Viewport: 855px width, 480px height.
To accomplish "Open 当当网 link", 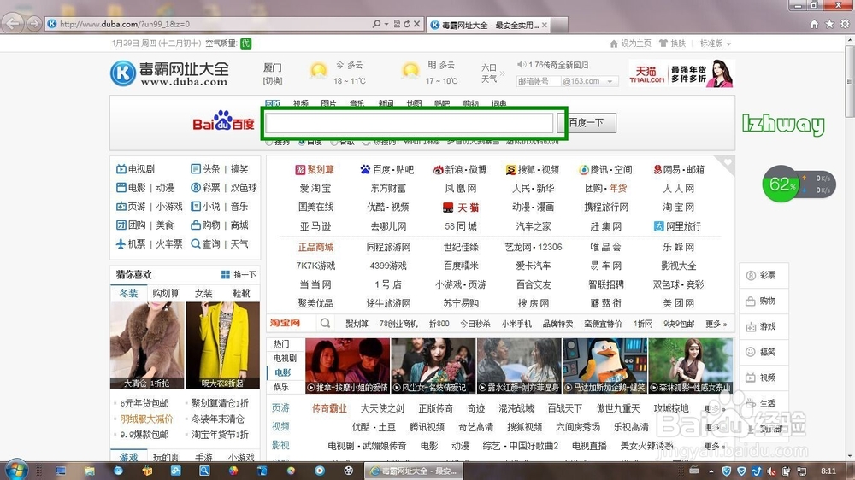I will tap(315, 284).
